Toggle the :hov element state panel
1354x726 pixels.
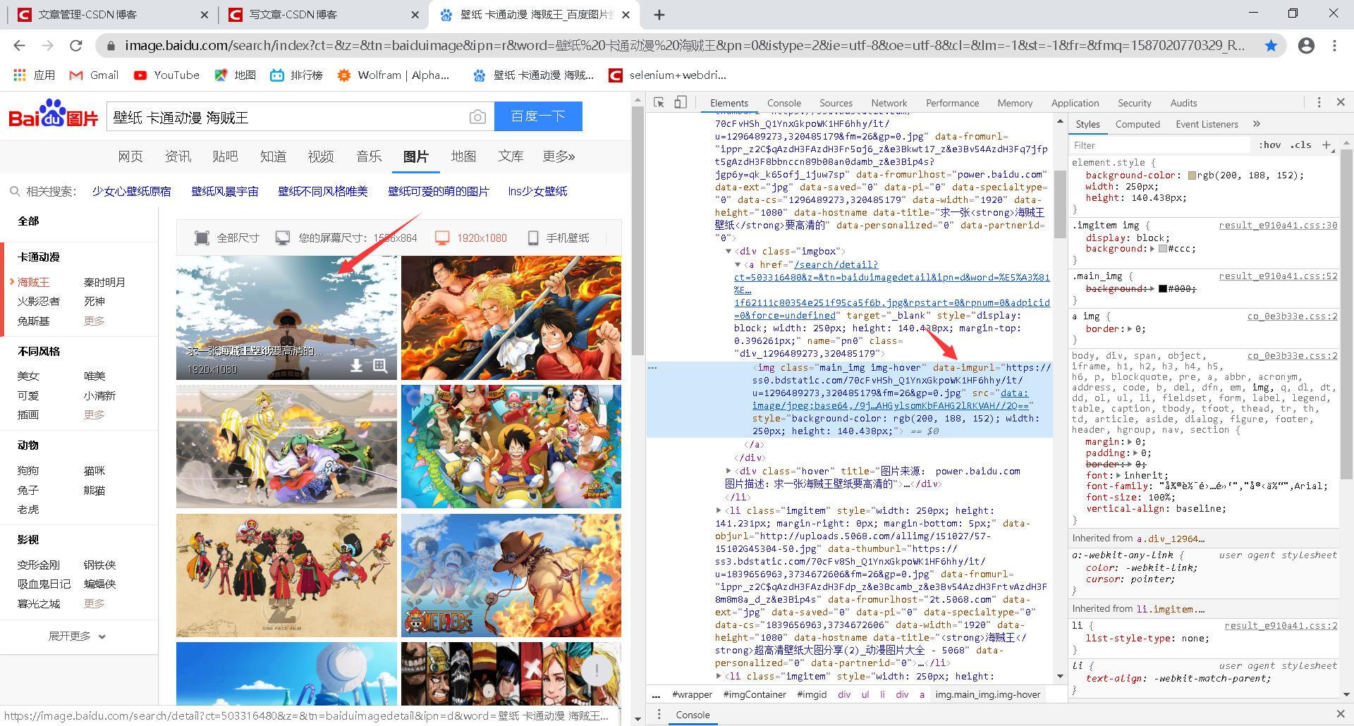1270,145
